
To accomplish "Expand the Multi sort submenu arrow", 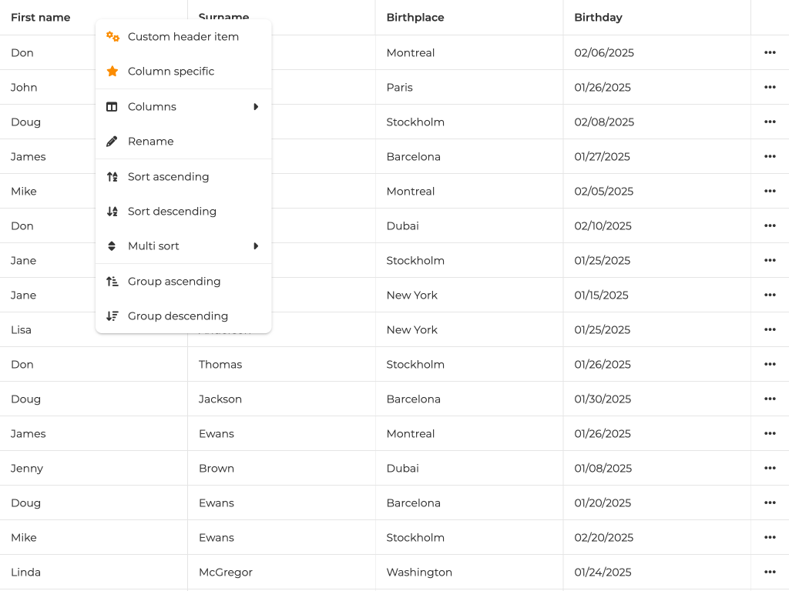I will [256, 246].
